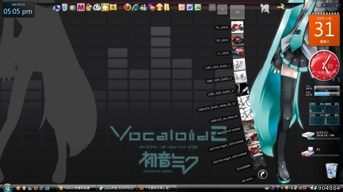The width and height of the screenshot is (343, 192).
Task: Launch Firefox from the top dock
Action: click(x=127, y=7)
